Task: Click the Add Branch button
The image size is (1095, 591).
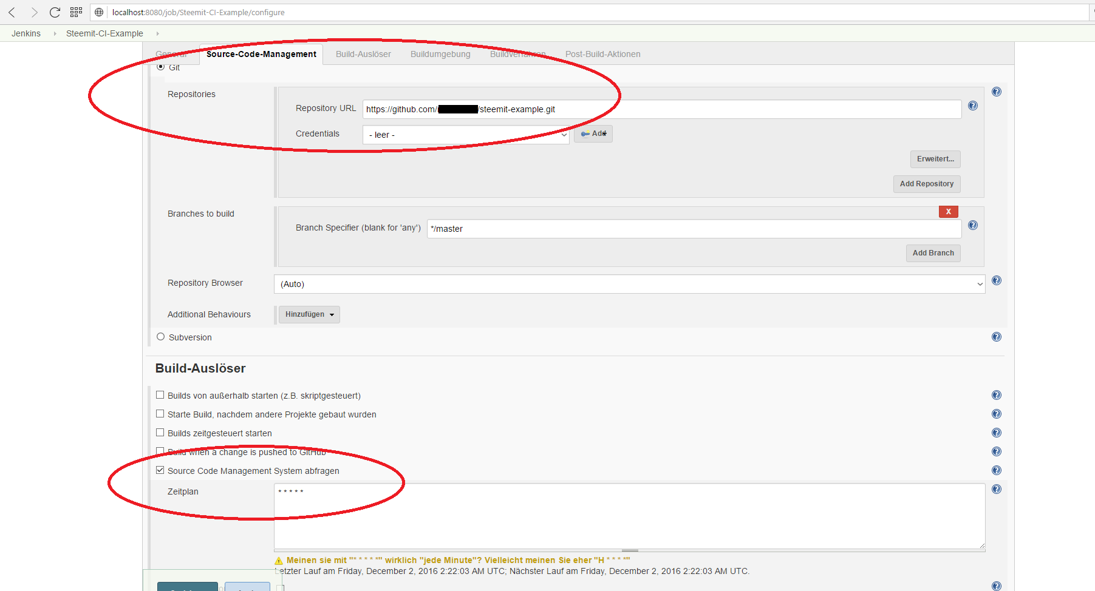Action: tap(933, 253)
